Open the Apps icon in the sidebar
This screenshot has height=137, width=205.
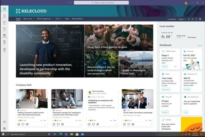point(5,50)
